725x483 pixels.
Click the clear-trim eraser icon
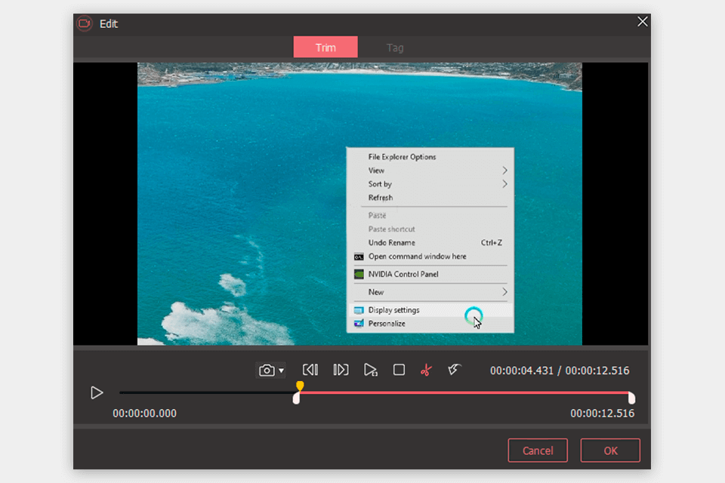click(x=454, y=370)
